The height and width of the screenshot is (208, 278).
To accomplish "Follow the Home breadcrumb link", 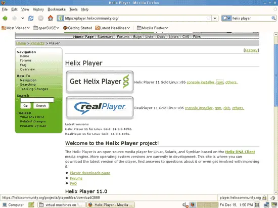I will (21, 43).
